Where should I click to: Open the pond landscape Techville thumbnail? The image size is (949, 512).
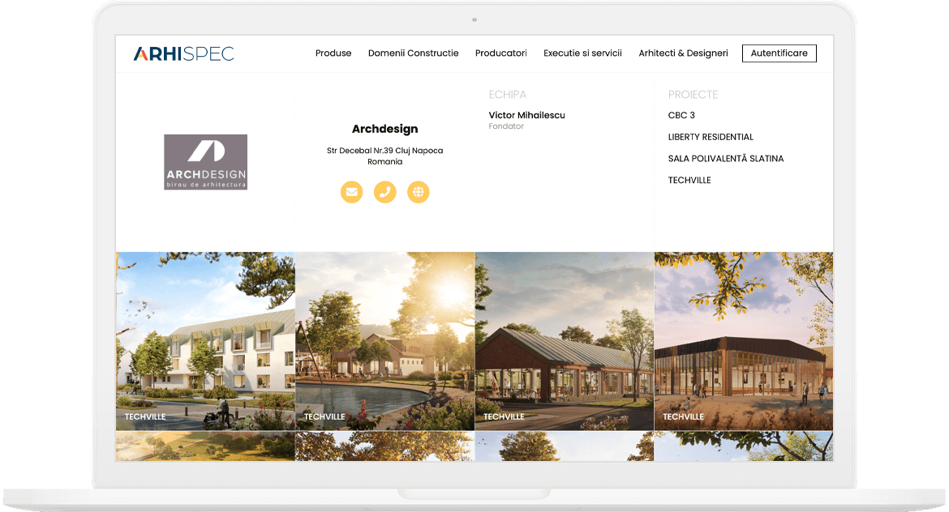[x=384, y=340]
